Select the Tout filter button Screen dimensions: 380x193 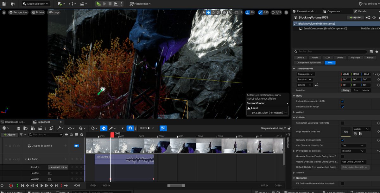coord(330,63)
